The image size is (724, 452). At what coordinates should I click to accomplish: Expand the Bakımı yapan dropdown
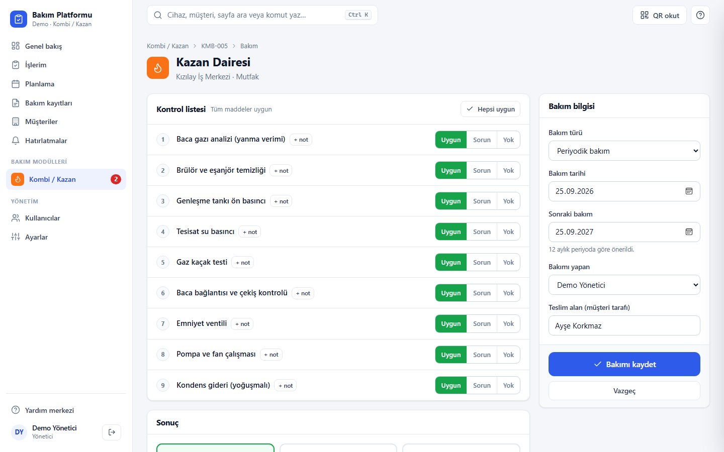[x=624, y=285]
